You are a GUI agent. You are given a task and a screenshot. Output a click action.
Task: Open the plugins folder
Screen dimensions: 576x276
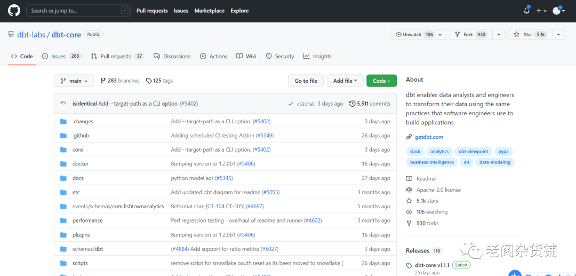pos(81,235)
